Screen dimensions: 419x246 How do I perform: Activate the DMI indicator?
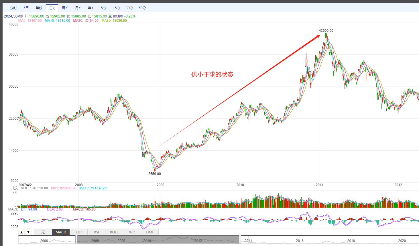click(x=149, y=232)
